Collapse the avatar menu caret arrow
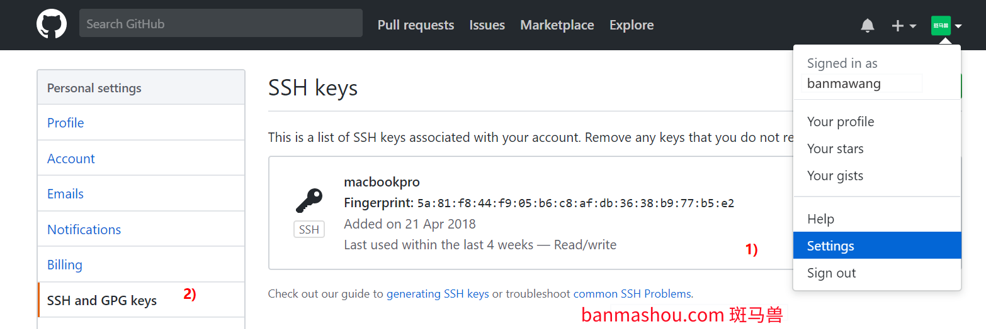 point(958,26)
